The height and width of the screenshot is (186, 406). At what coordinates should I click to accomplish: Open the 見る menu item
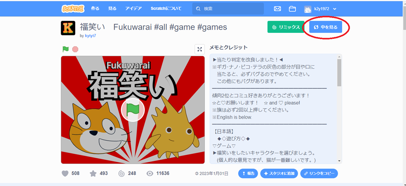[x=112, y=9]
